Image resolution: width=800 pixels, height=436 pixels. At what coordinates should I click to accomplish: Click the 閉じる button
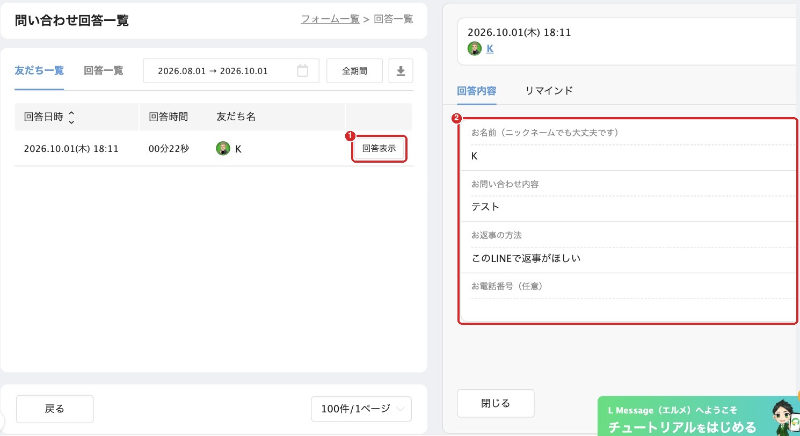click(496, 403)
